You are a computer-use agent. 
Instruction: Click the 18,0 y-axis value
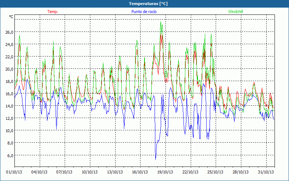pos(9,81)
